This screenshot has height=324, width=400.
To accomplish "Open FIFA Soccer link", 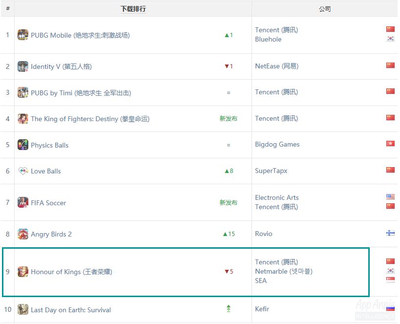I will pyautogui.click(x=48, y=203).
